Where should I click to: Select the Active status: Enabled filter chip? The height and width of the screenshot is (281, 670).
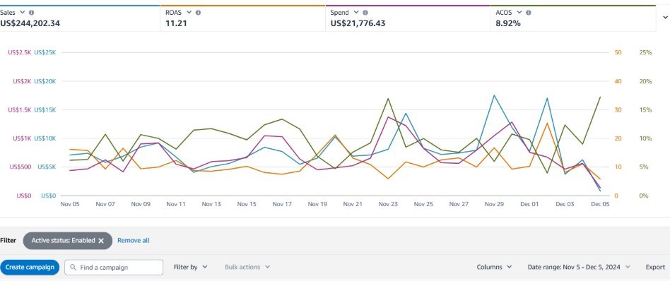(x=68, y=241)
